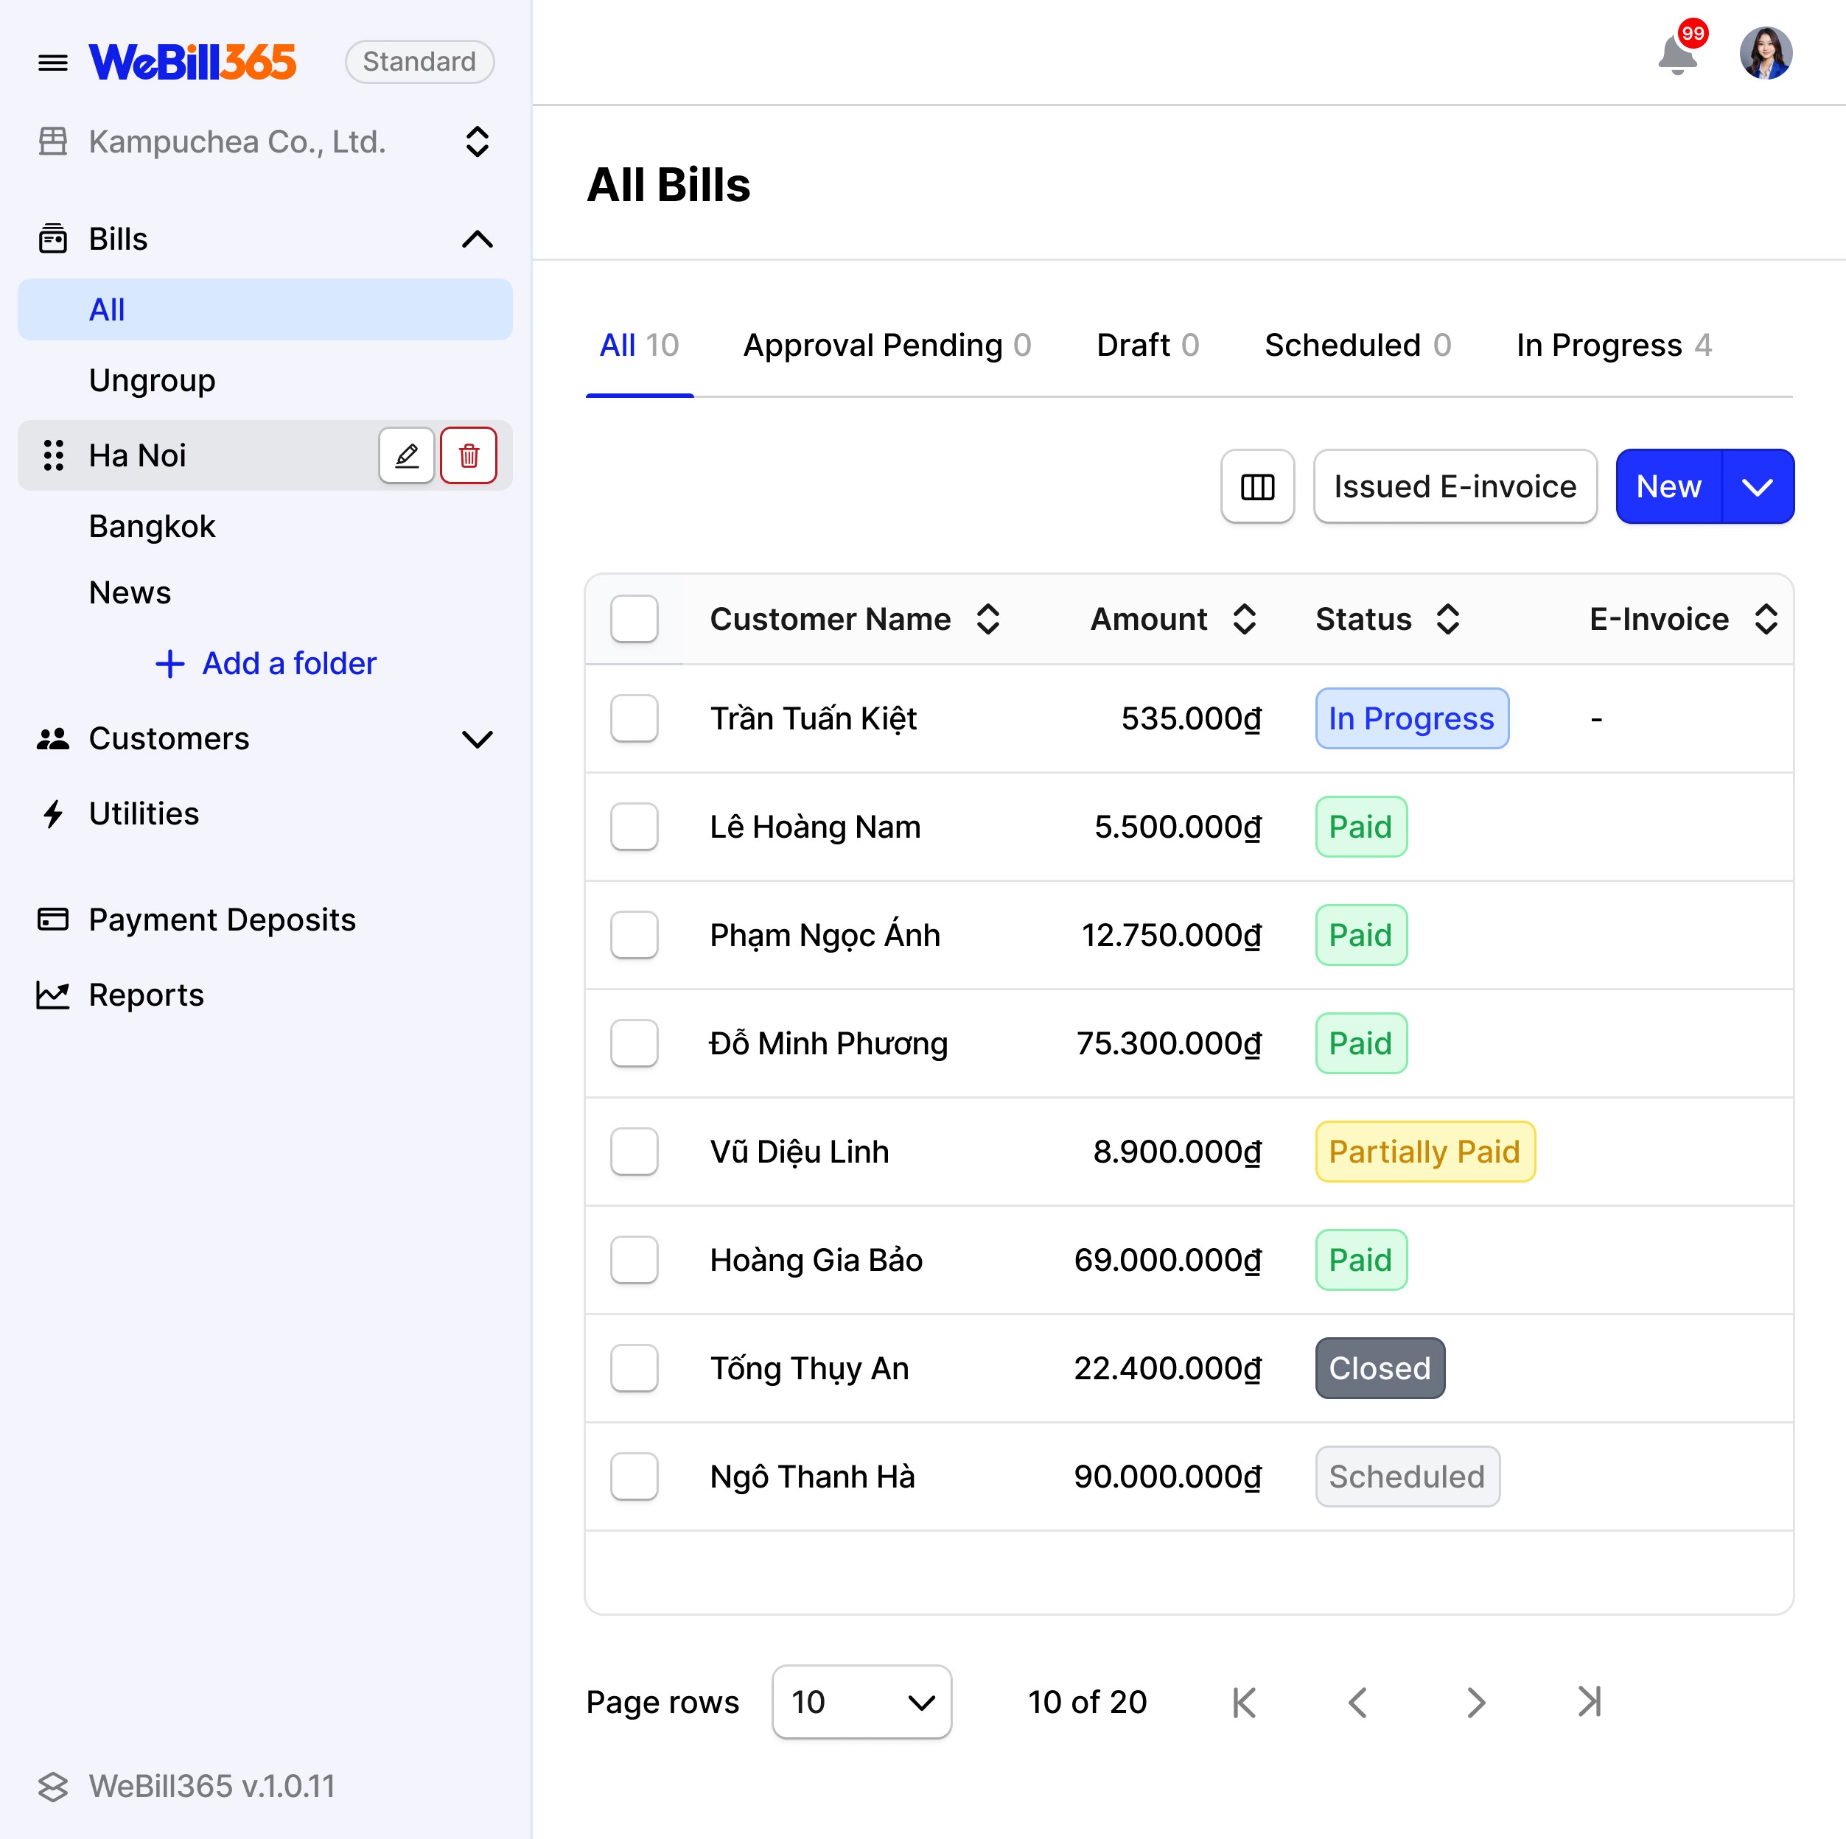The width and height of the screenshot is (1846, 1839).
Task: Go to the last page arrow
Action: pos(1589,1701)
